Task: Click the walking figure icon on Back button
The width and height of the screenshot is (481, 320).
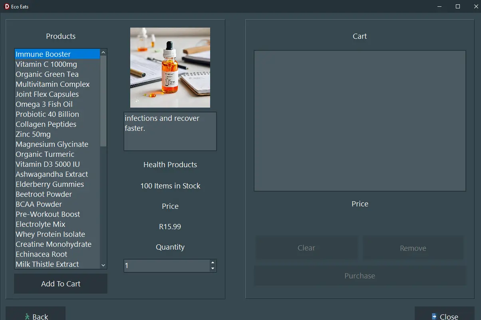Action: (27, 316)
